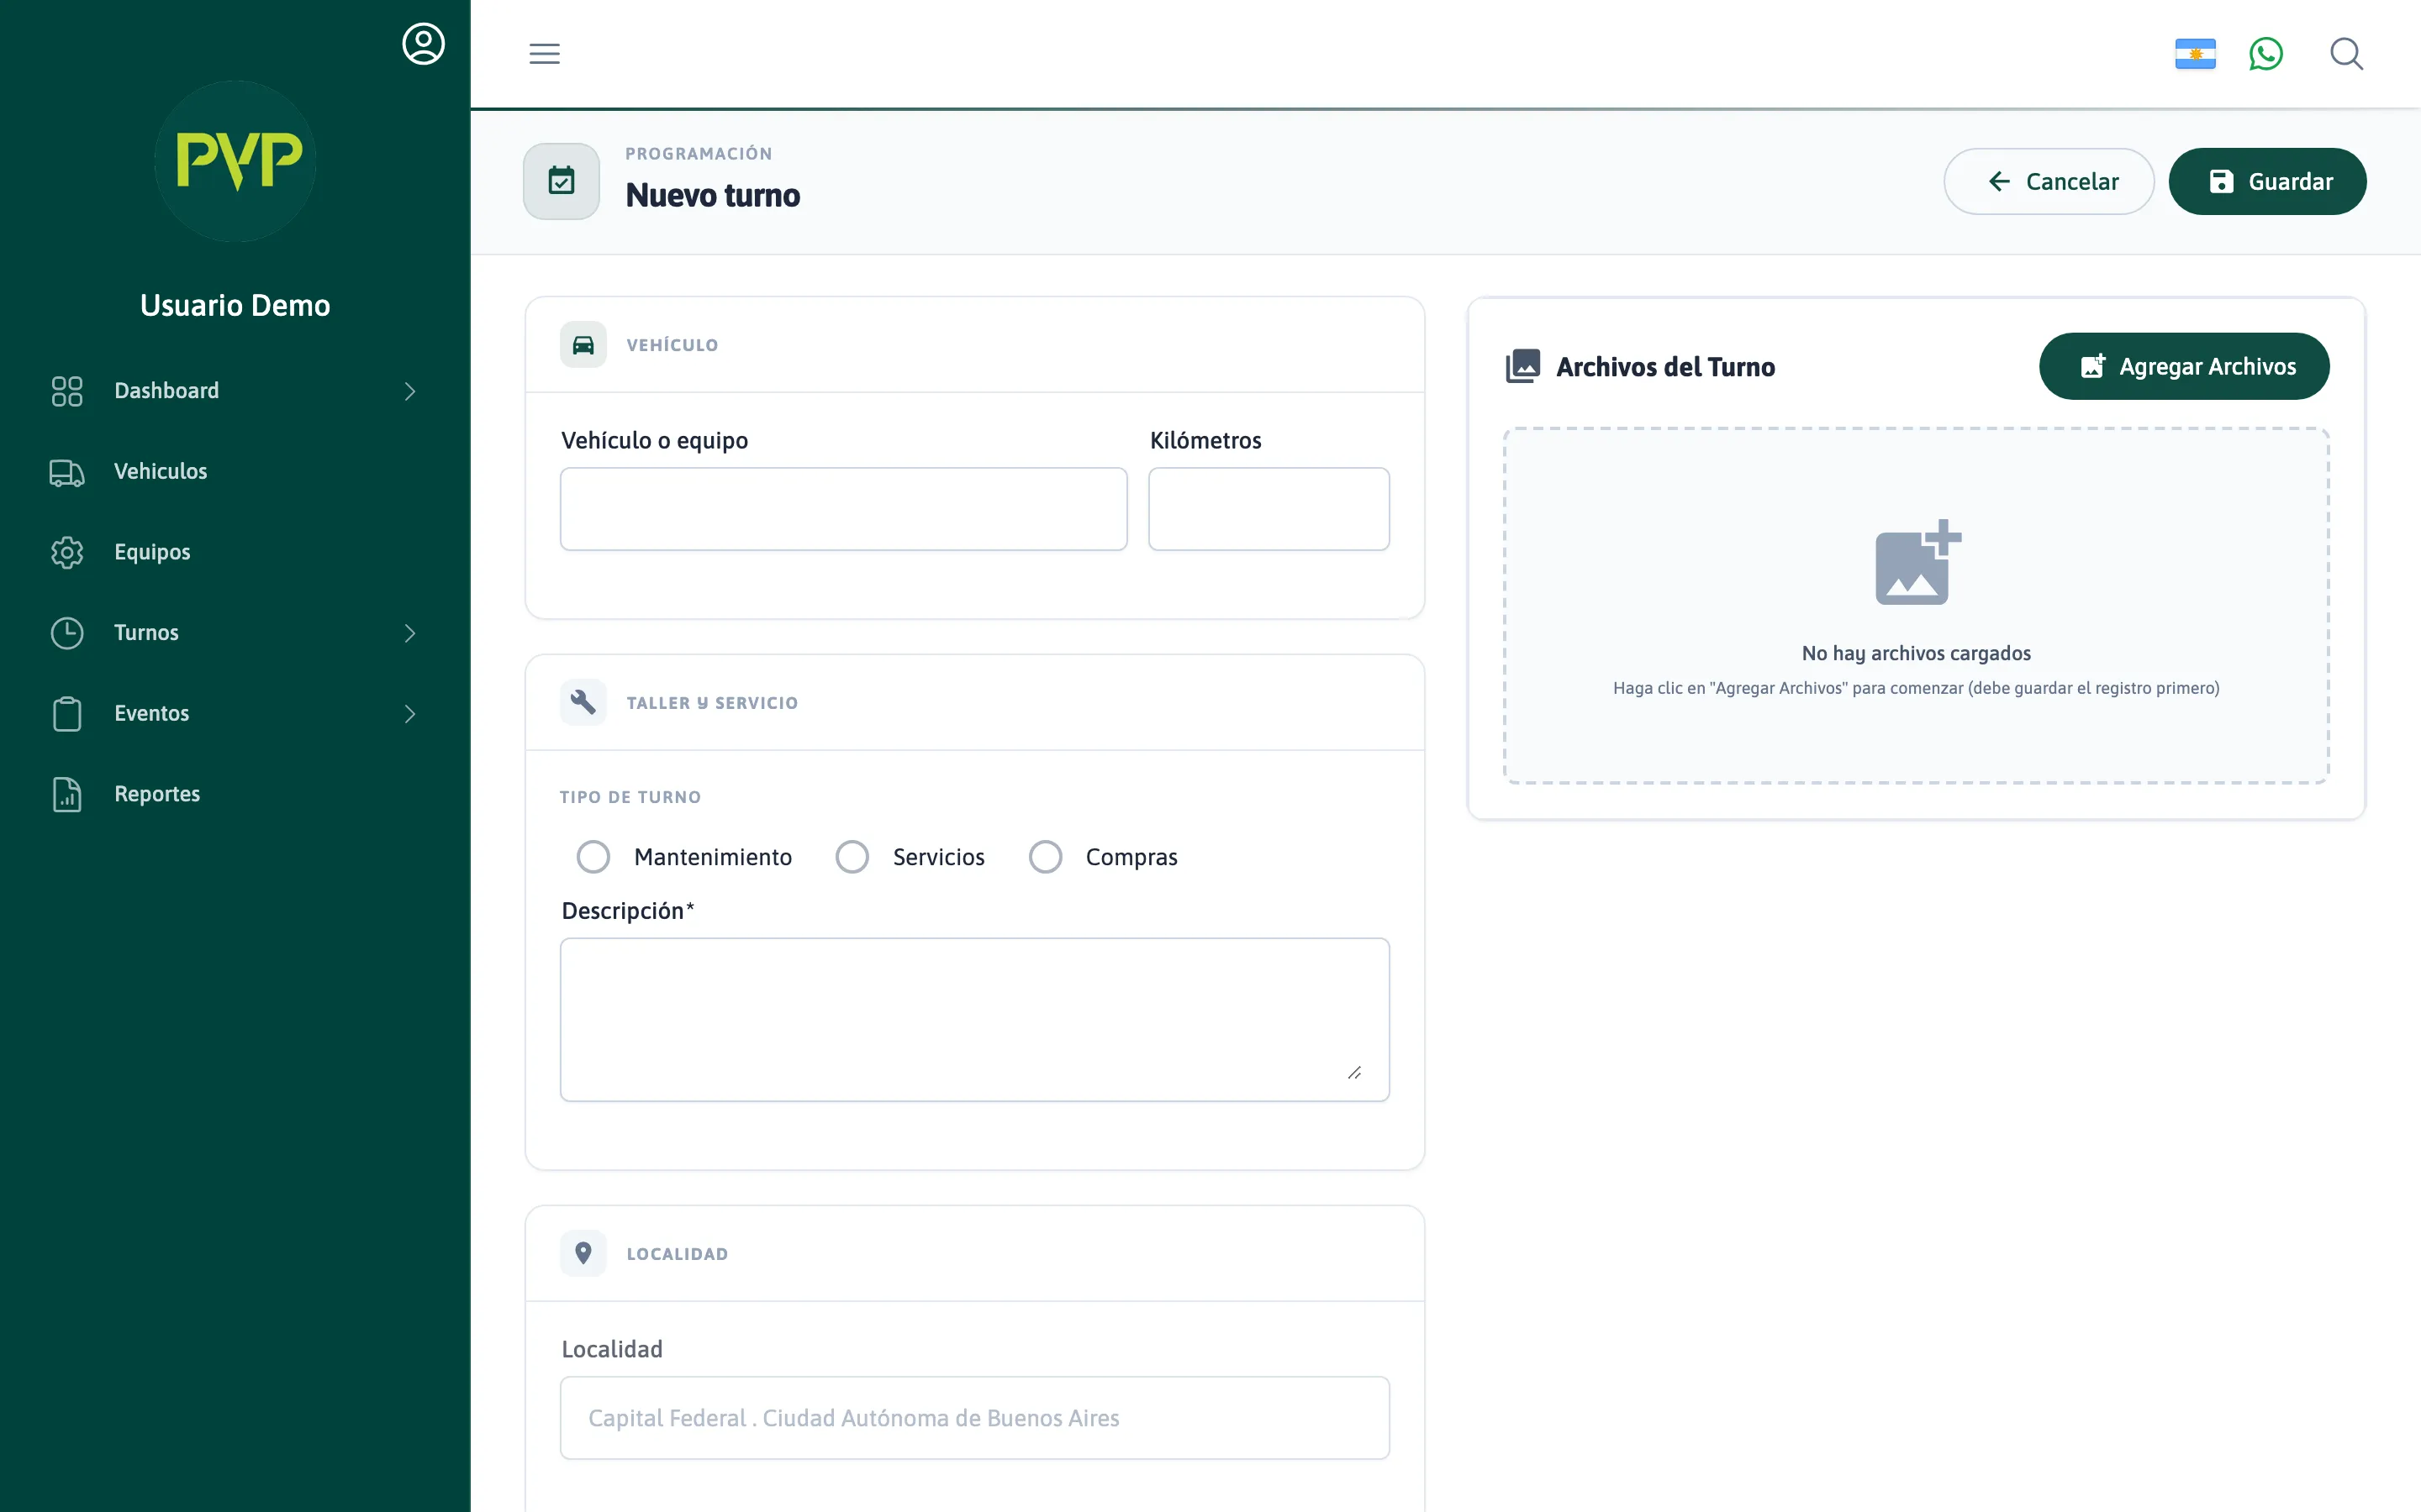Click the Equipos gear icon
Image resolution: width=2421 pixels, height=1512 pixels.
(x=67, y=552)
